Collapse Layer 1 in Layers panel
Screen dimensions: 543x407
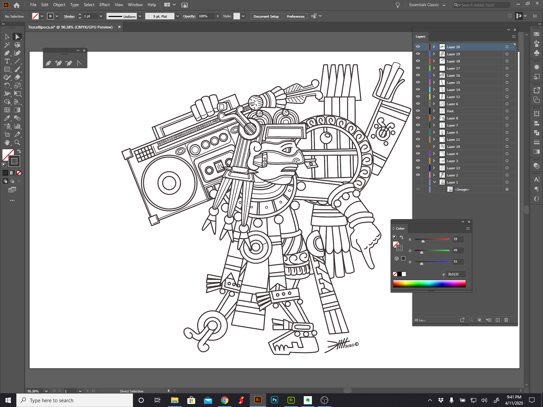click(x=434, y=182)
